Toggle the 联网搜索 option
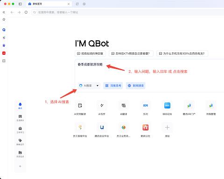The image size is (224, 179). tap(136, 86)
